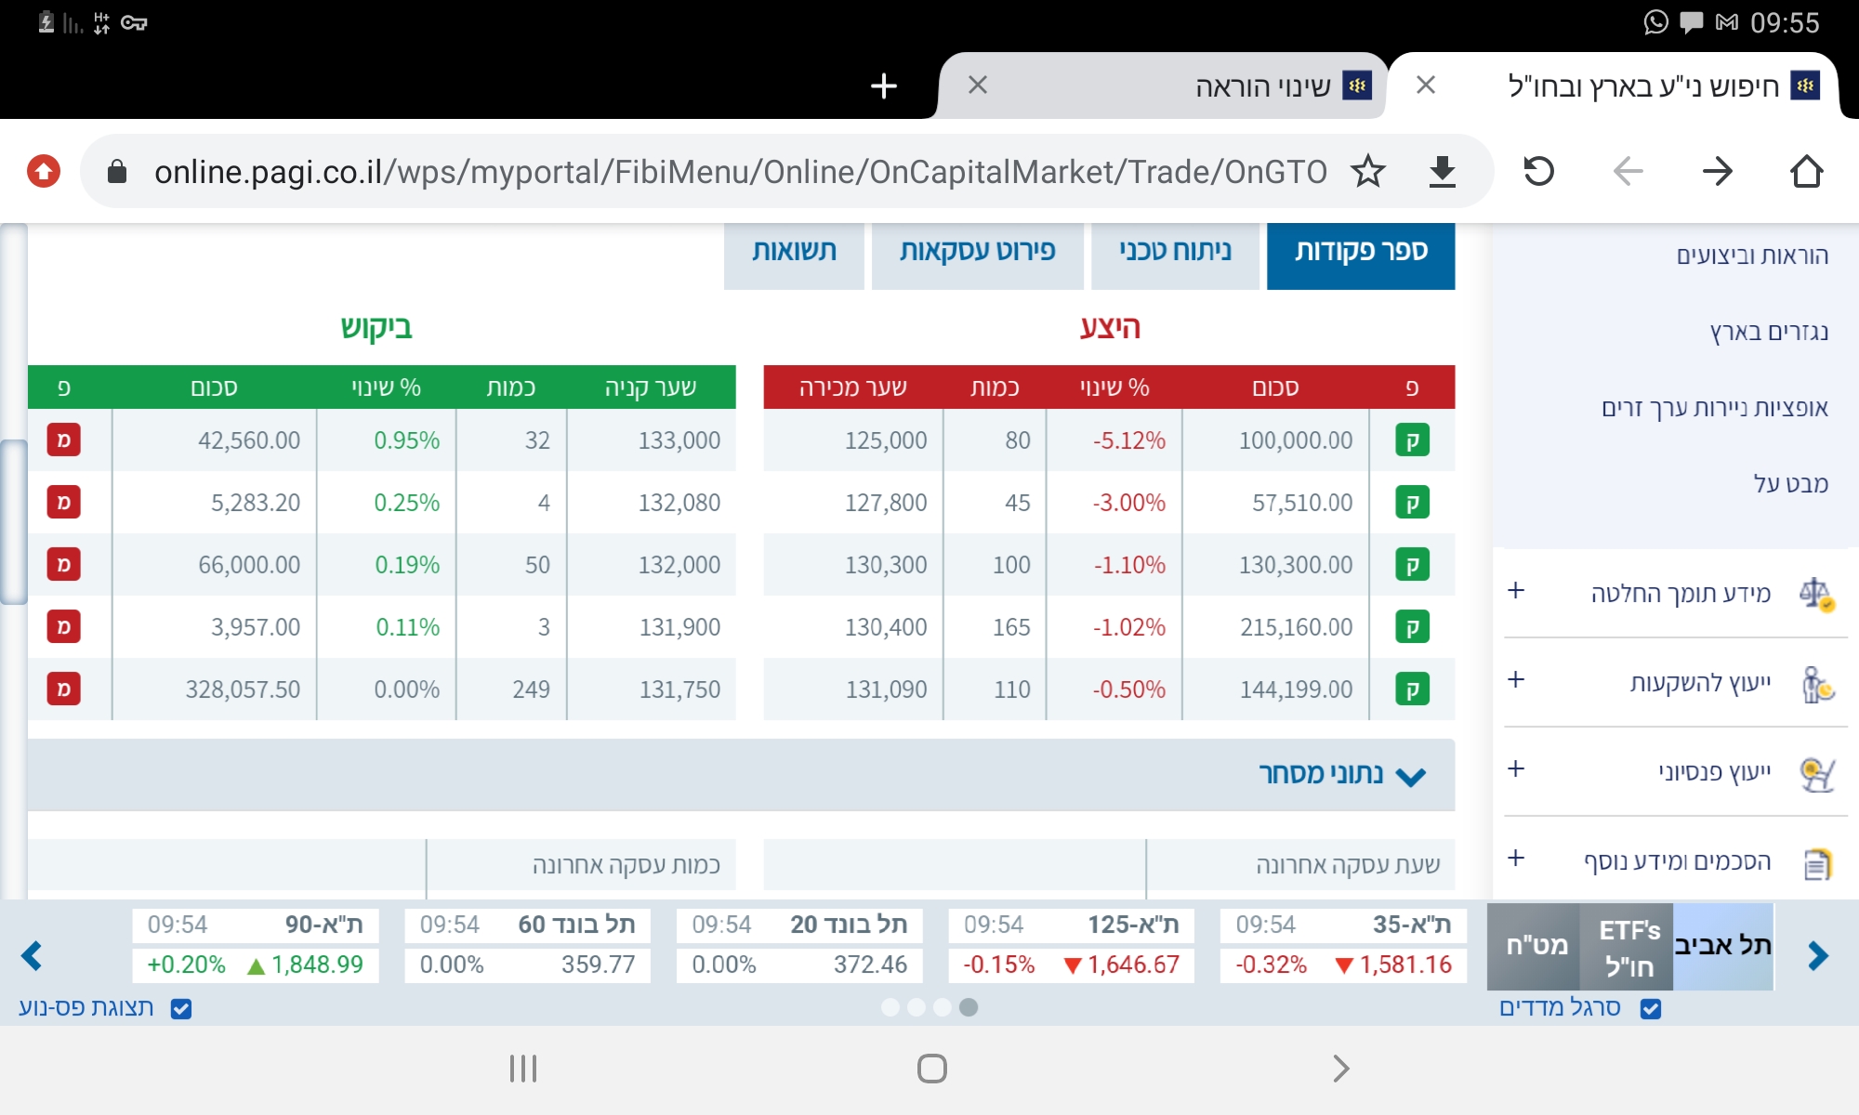This screenshot has height=1115, width=1859.
Task: Select the ETF's חו"ל index category button
Action: point(1627,947)
